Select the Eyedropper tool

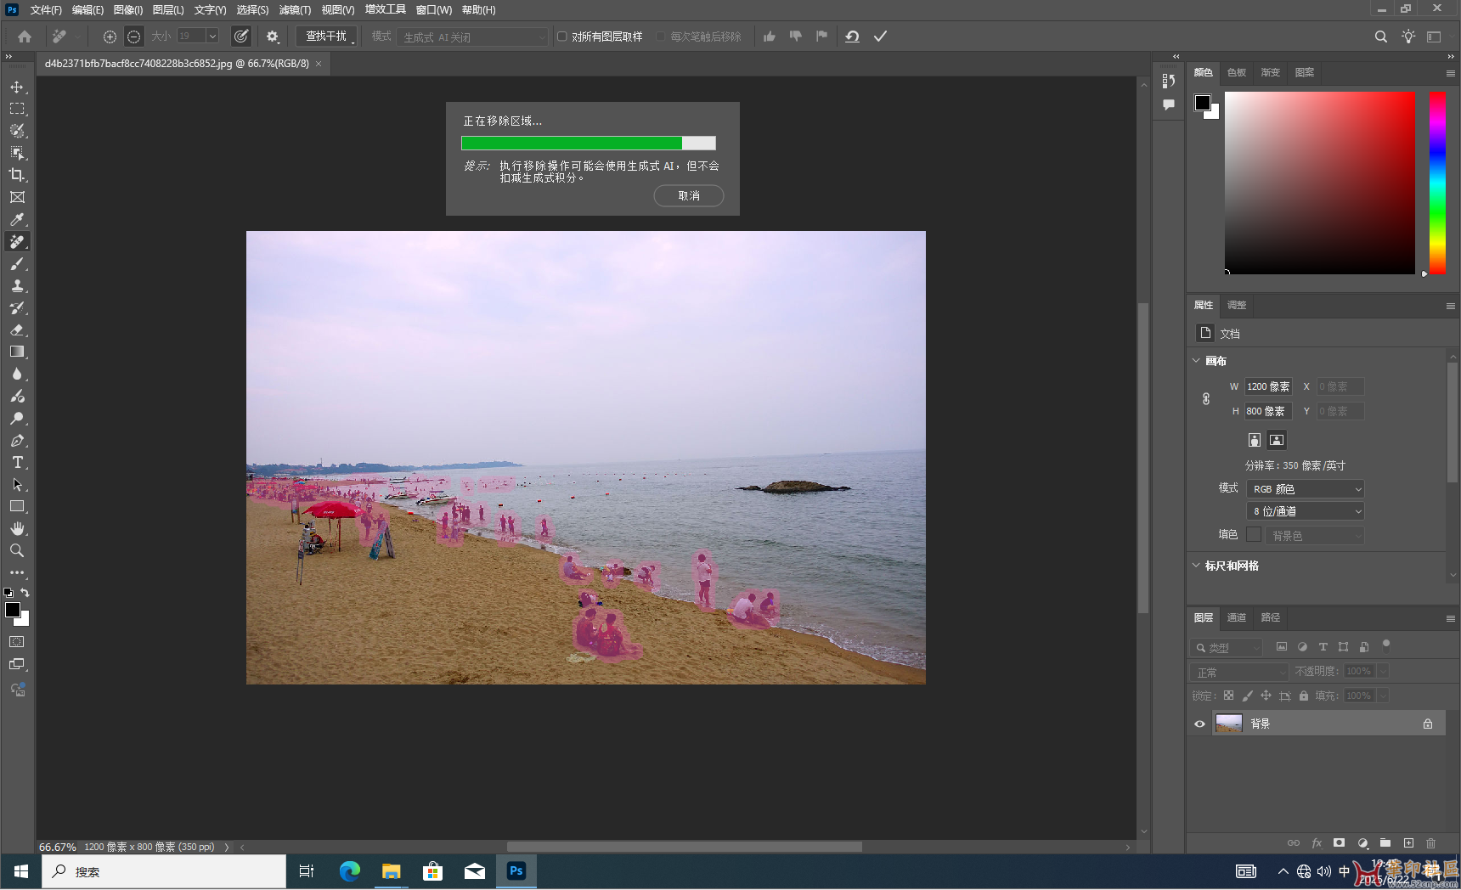17,220
